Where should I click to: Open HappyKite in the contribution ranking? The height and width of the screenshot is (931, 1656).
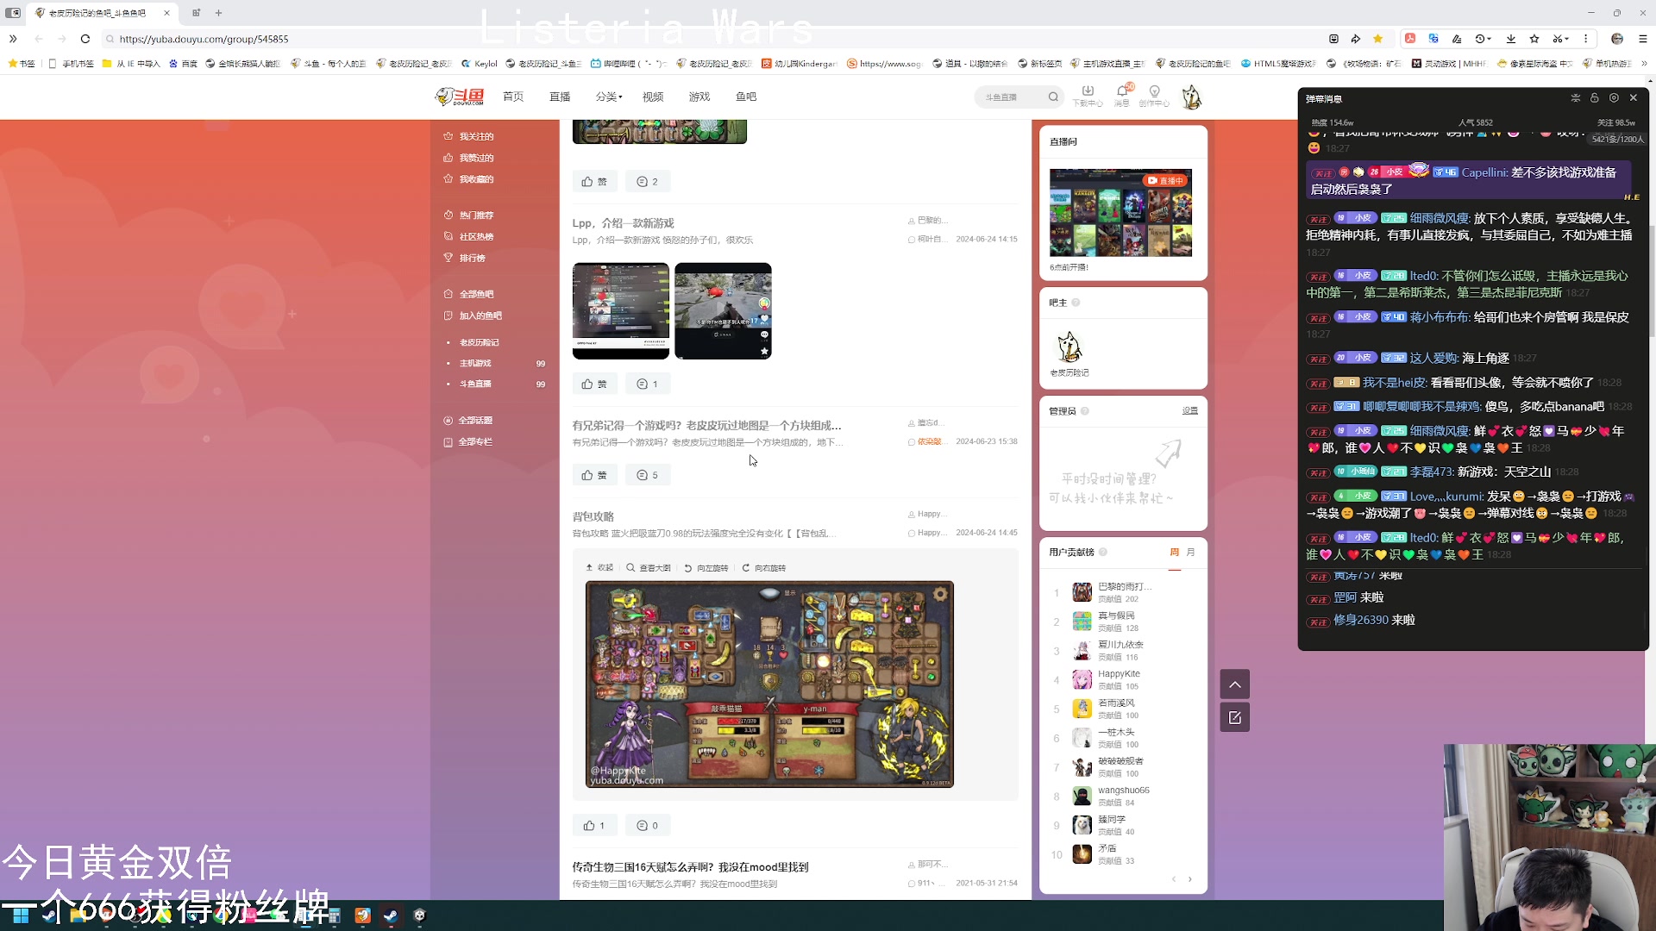click(x=1119, y=674)
